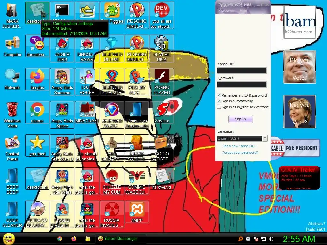Click the network tray icon
Viewport: 327px width, 245px height.
(x=263, y=239)
